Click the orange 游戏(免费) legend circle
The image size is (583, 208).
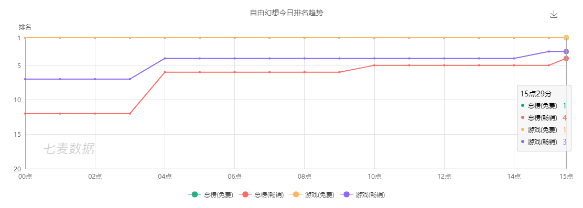pos(296,194)
